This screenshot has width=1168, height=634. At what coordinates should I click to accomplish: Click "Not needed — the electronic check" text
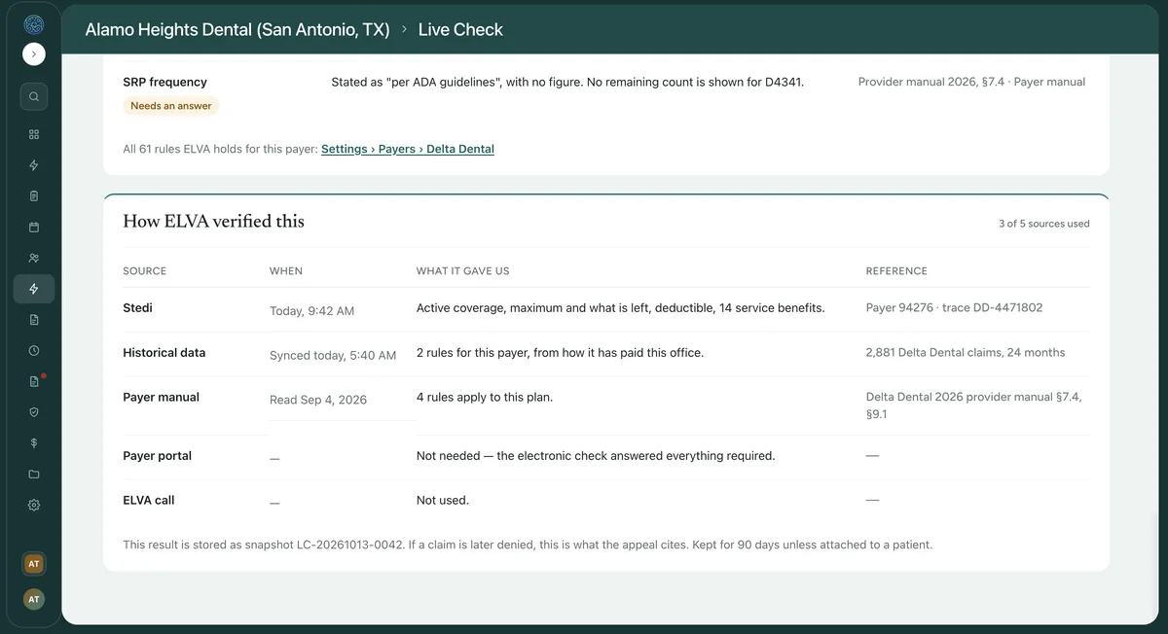596,455
